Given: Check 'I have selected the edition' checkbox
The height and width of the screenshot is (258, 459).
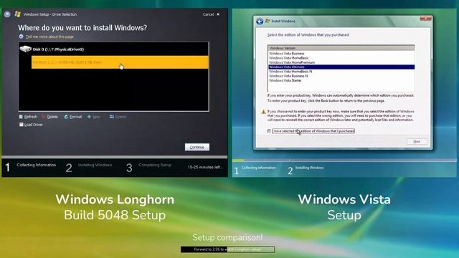Looking at the screenshot, I should click(269, 131).
